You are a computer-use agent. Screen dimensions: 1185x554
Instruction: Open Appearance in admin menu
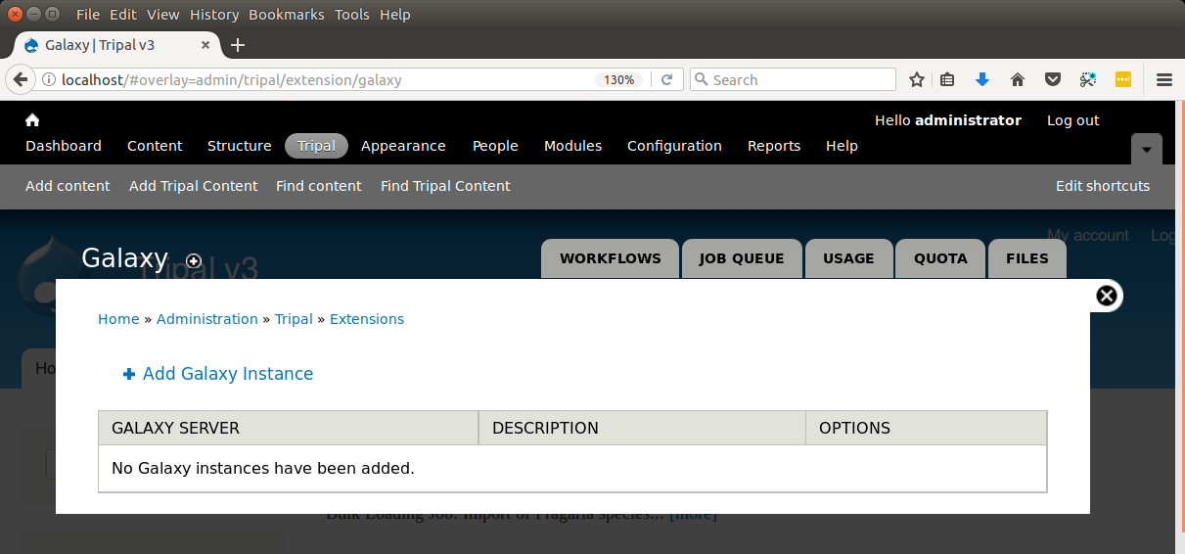point(403,146)
